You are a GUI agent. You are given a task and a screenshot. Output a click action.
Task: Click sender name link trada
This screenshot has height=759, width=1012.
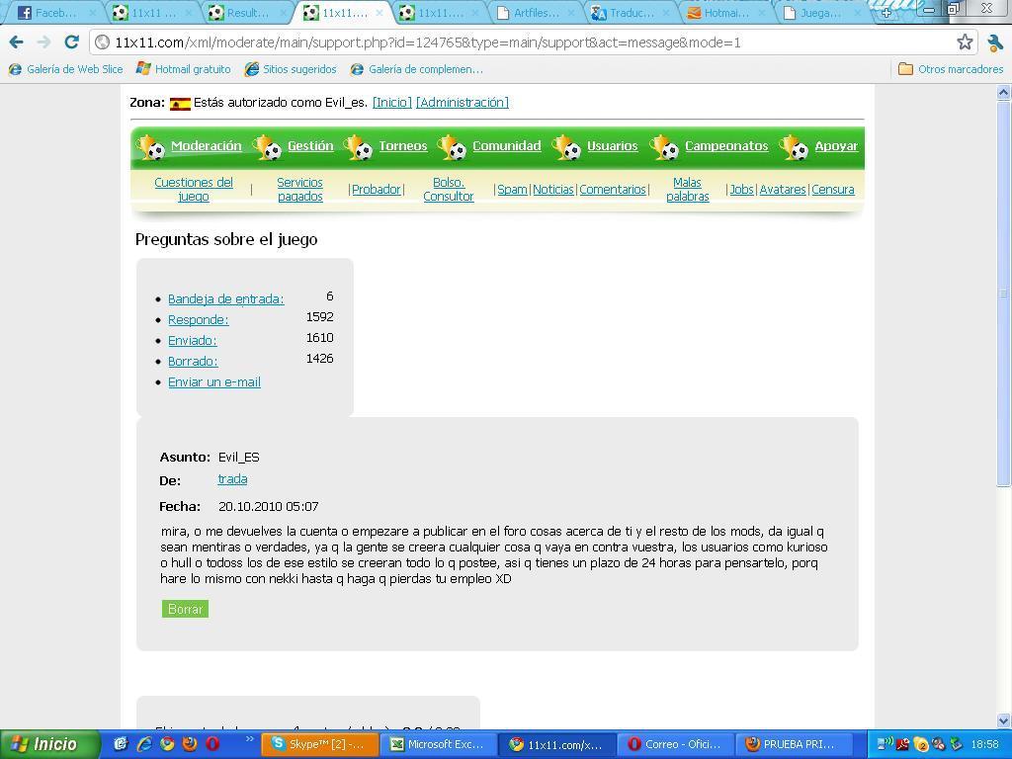(x=232, y=479)
